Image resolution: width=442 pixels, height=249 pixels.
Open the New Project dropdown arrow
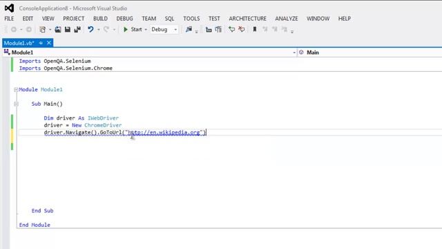point(50,30)
